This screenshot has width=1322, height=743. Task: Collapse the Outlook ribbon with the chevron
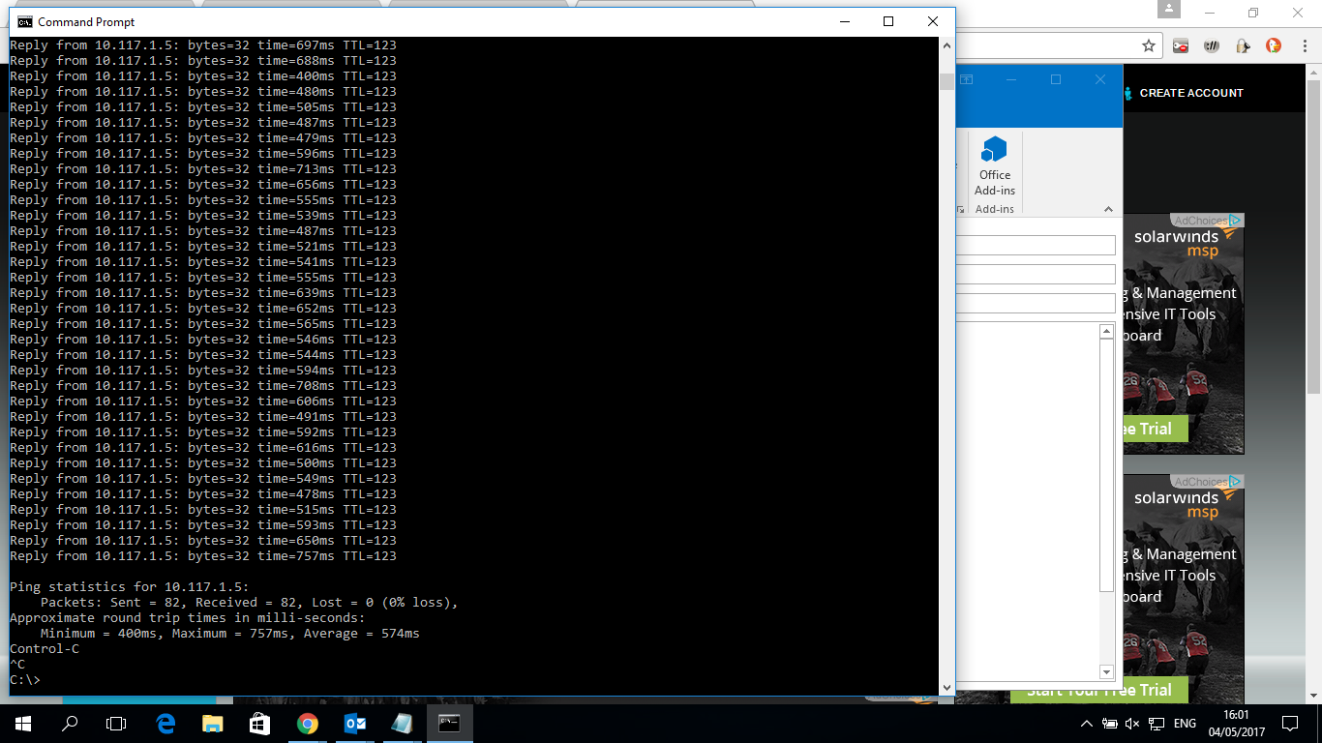[1108, 209]
